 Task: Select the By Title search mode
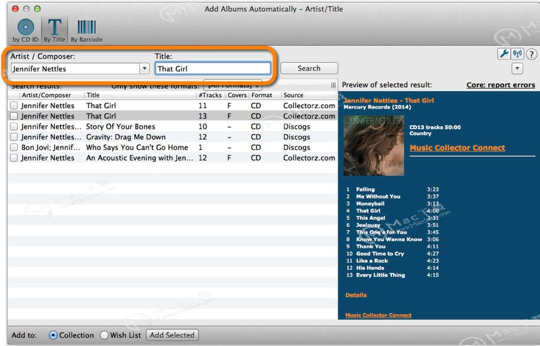pyautogui.click(x=54, y=31)
